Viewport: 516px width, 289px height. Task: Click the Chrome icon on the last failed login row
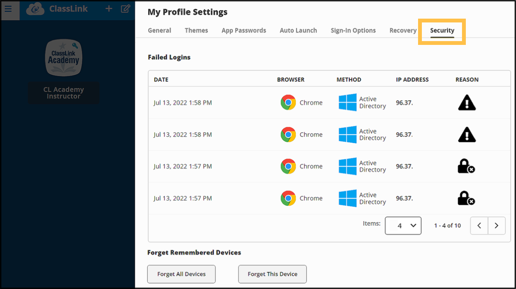tap(288, 198)
